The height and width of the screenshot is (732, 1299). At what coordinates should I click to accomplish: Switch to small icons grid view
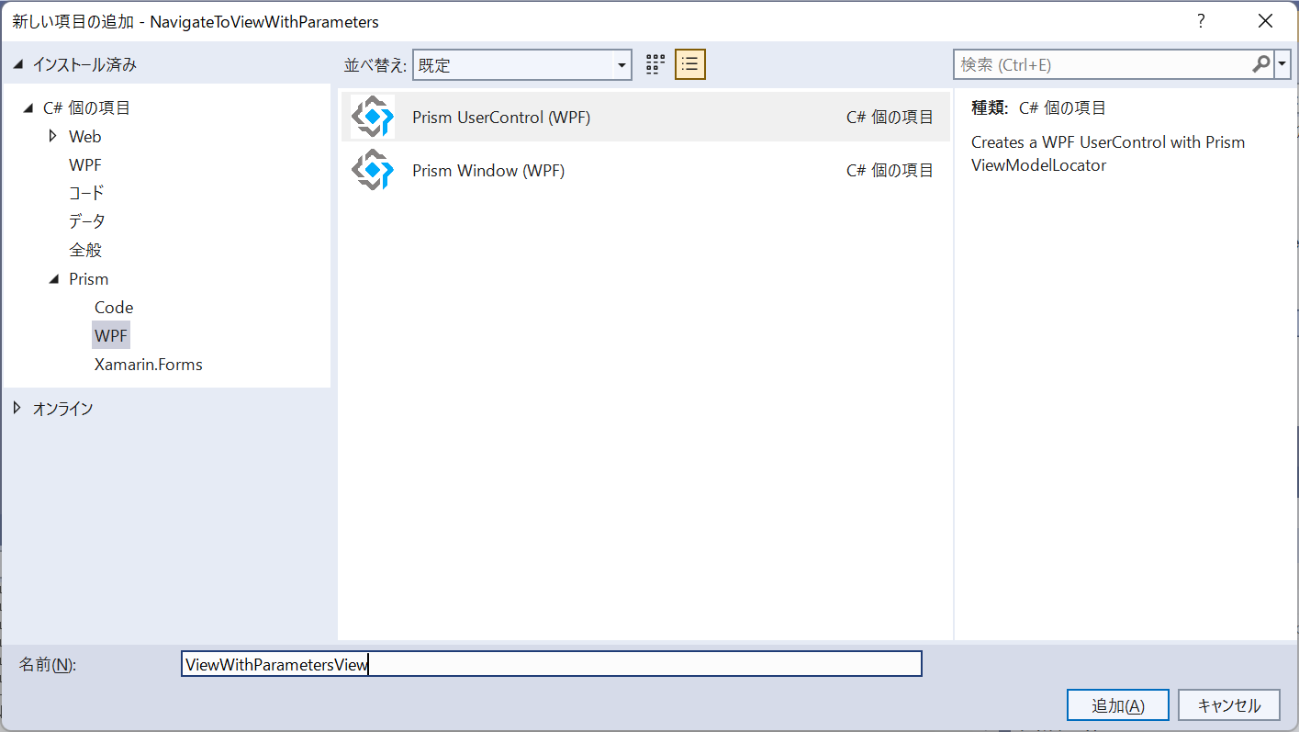coord(655,64)
